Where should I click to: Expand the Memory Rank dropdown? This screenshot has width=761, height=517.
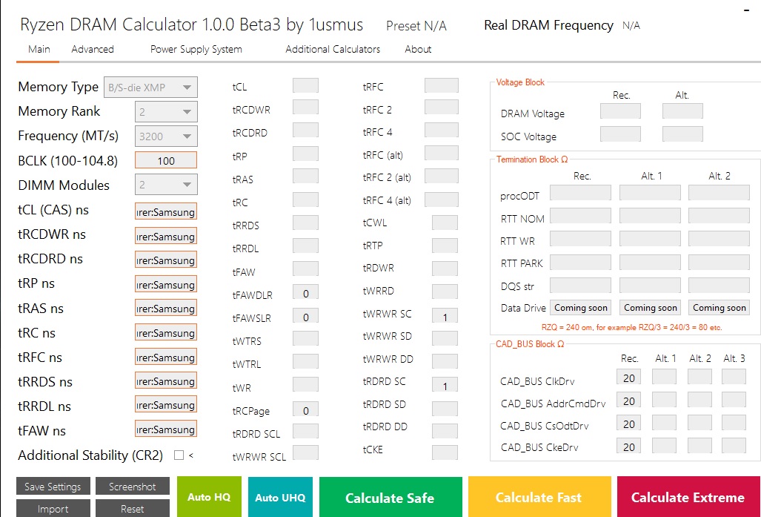click(166, 112)
